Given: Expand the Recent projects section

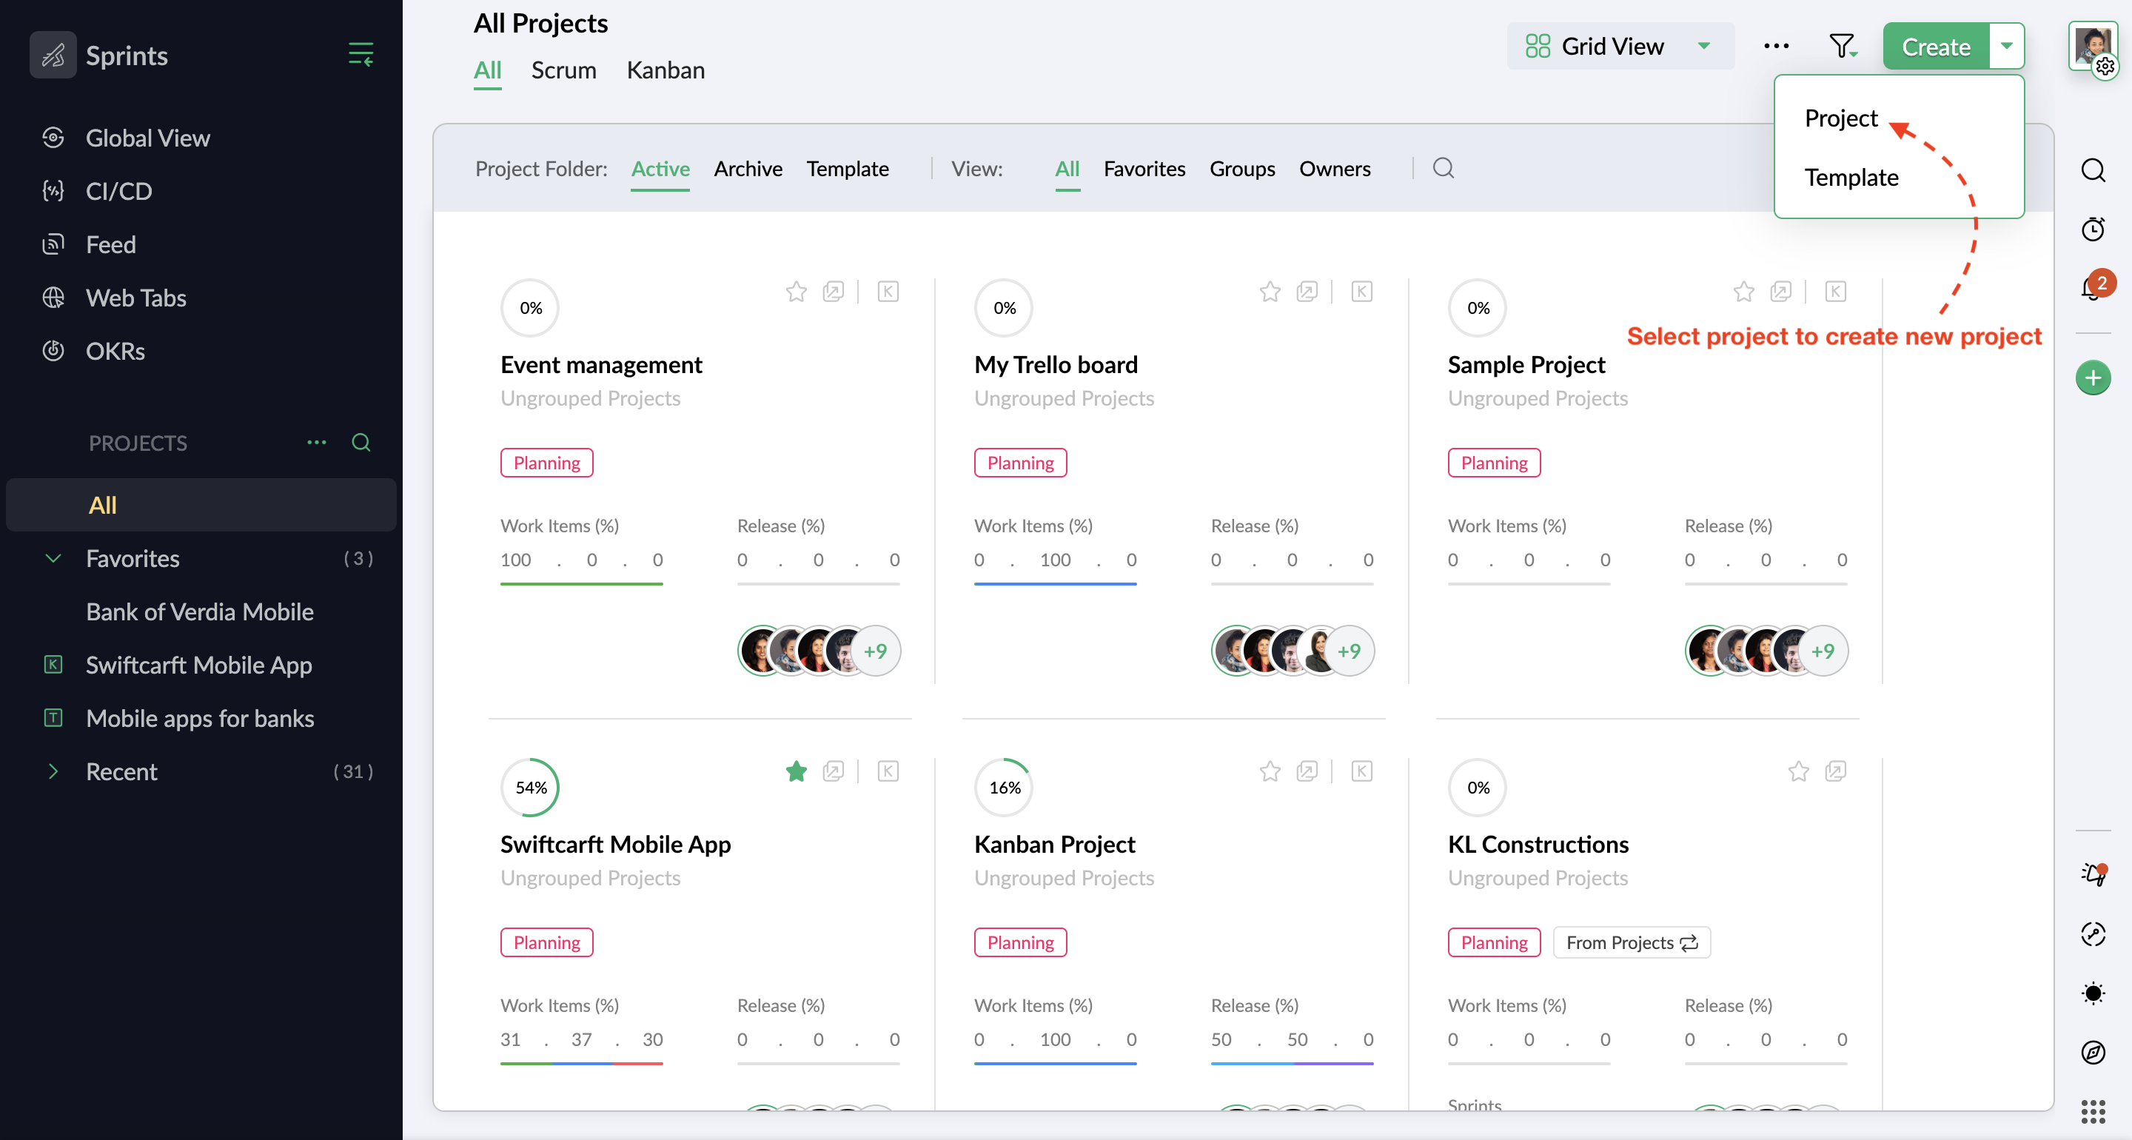Looking at the screenshot, I should coord(53,771).
